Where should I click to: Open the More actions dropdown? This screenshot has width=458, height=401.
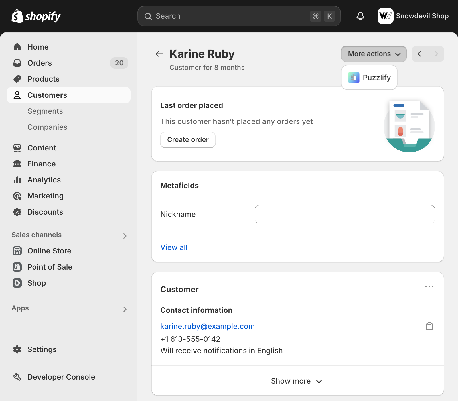(374, 54)
